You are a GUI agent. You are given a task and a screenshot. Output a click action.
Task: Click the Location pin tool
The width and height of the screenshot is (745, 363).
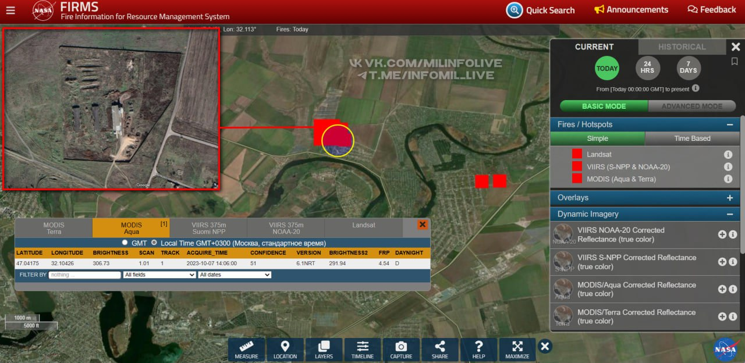click(285, 350)
